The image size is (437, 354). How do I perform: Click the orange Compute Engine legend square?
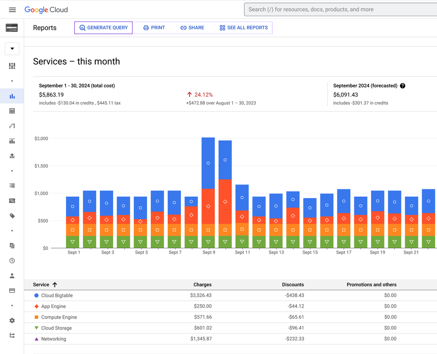36,317
